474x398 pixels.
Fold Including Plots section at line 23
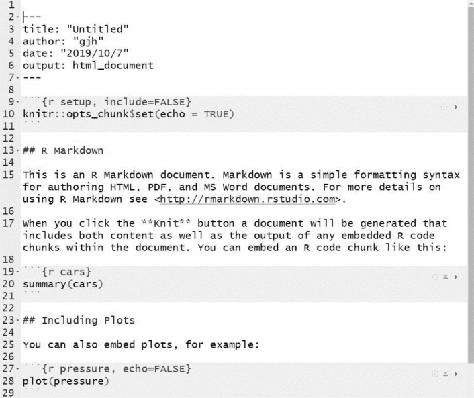click(18, 320)
